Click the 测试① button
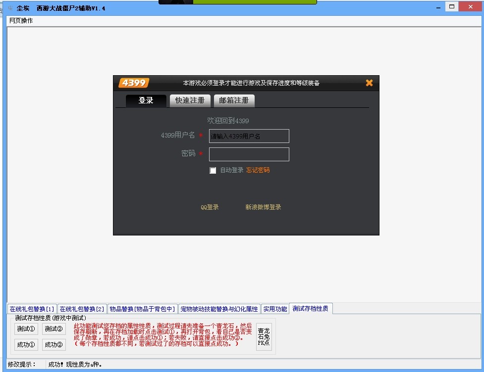The image size is (484, 372). pyautogui.click(x=26, y=329)
